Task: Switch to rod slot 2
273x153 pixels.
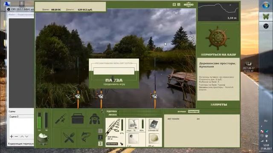Action: [100, 137]
